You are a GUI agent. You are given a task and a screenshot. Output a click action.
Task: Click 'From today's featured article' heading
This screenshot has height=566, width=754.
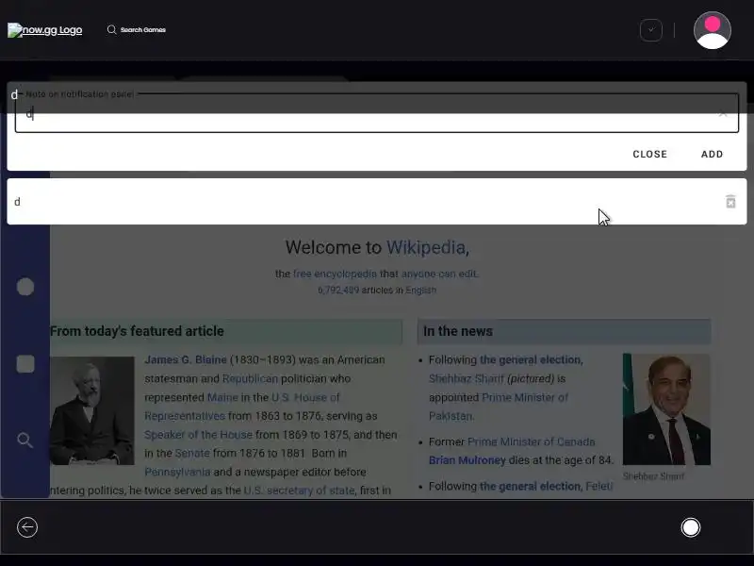click(x=137, y=331)
